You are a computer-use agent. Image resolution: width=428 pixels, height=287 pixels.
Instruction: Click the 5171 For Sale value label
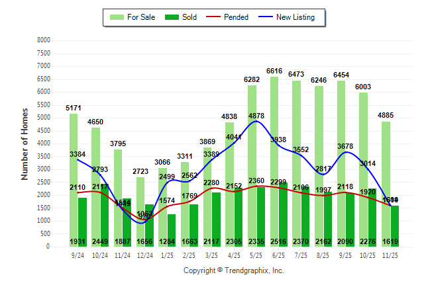(74, 107)
